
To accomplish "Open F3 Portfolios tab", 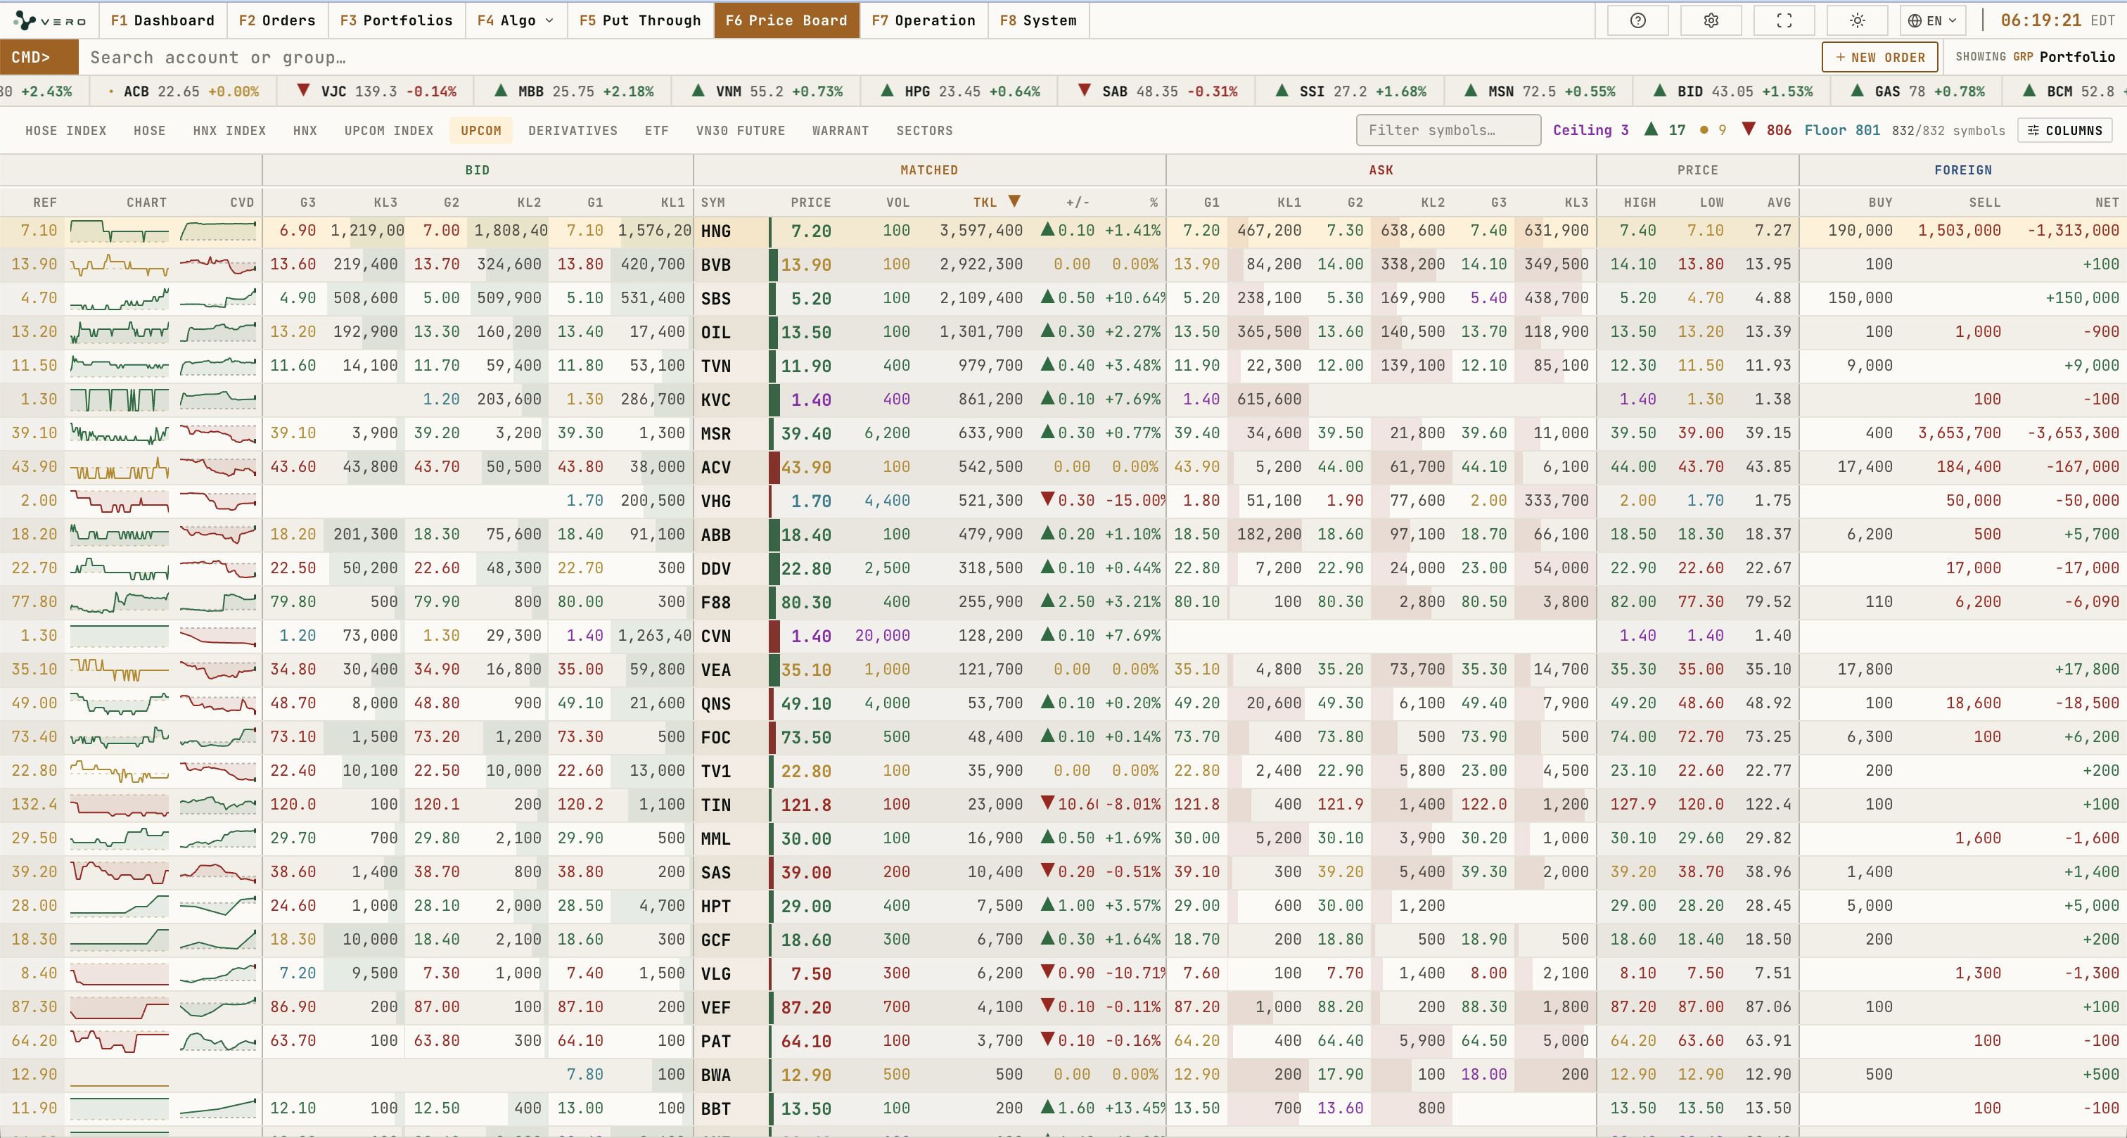I will pos(396,20).
